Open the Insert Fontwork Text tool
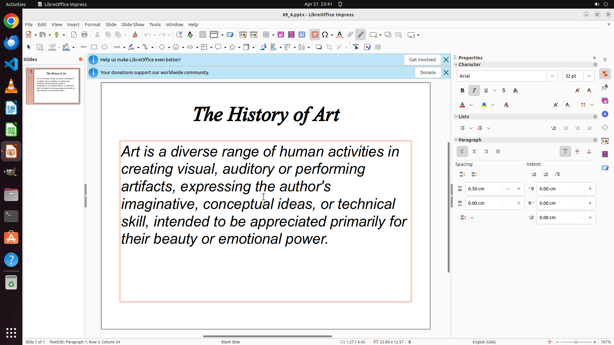This screenshot has height=345, width=614. pos(340,35)
